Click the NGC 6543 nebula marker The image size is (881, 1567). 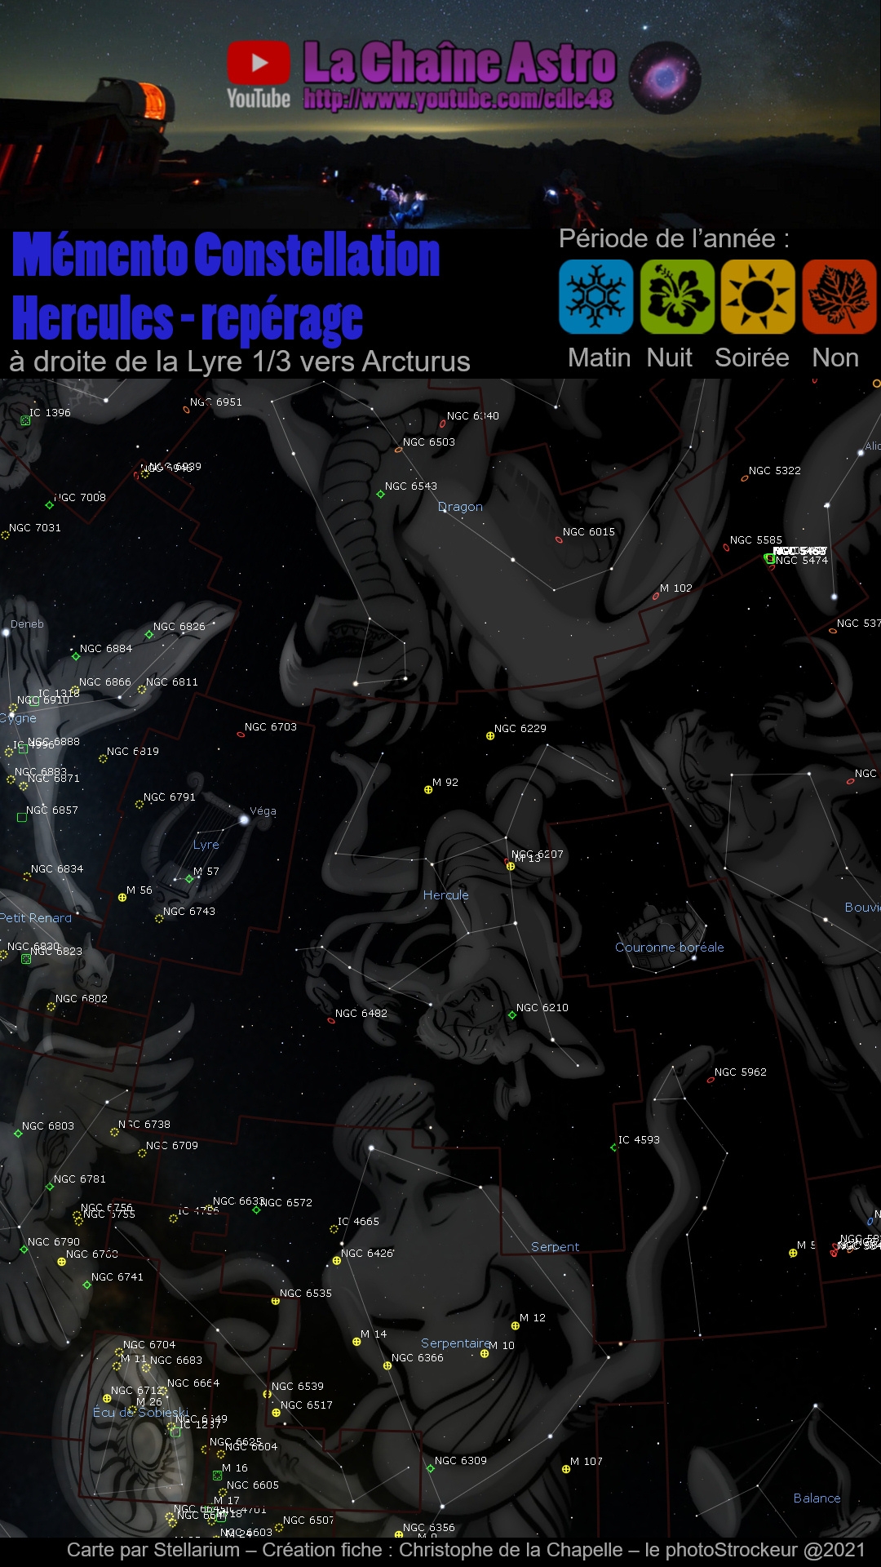[380, 494]
